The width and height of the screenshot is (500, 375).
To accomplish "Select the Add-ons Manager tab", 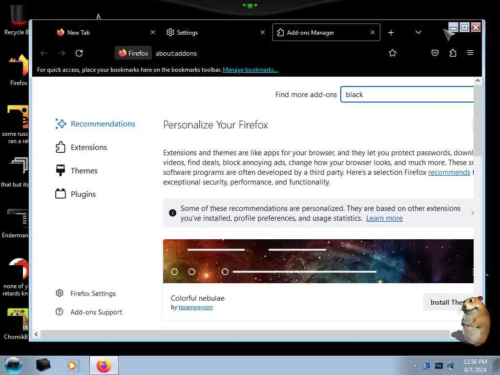I will tap(326, 32).
